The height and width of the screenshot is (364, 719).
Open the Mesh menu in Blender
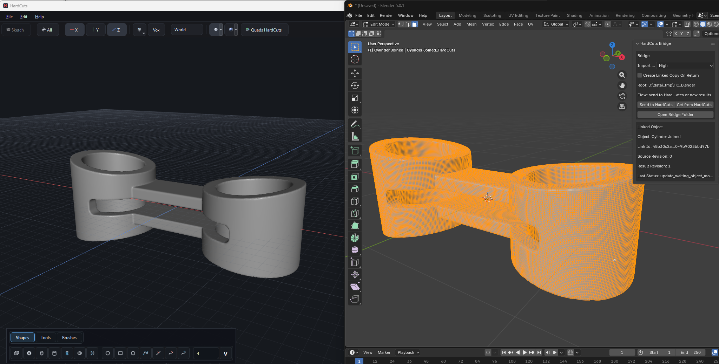(471, 24)
